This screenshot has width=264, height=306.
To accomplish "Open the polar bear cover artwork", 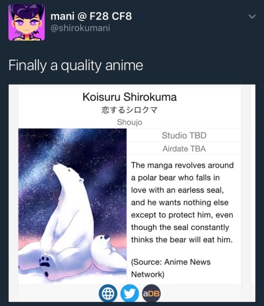I will click(72, 206).
